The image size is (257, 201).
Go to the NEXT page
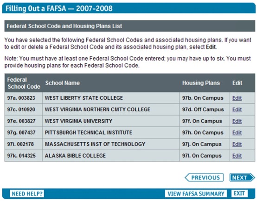pos(242,177)
